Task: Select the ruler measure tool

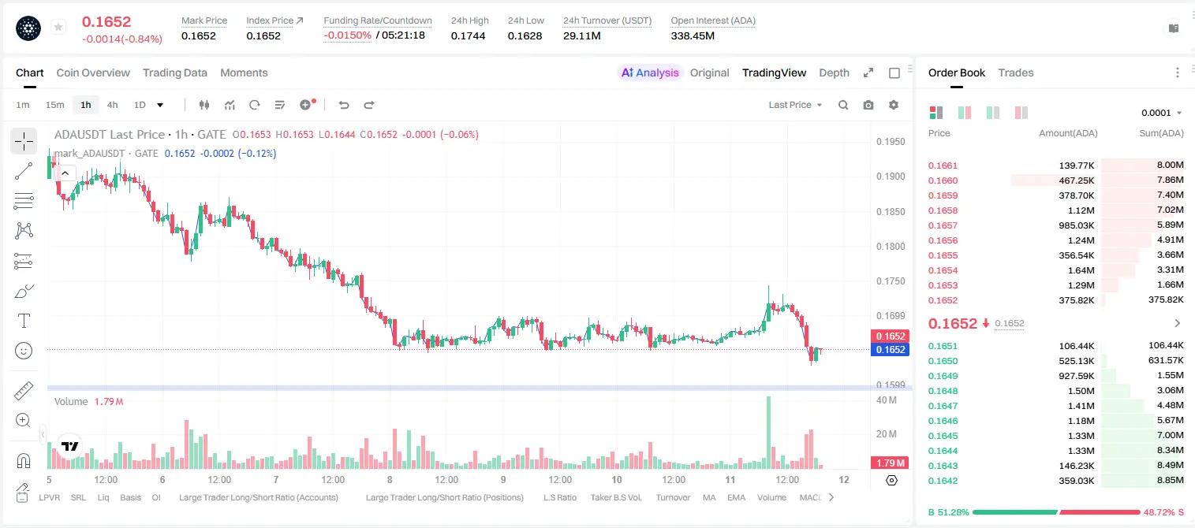Action: tap(24, 391)
